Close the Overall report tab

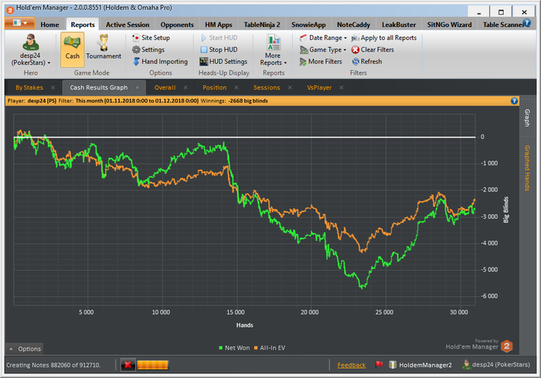[185, 88]
